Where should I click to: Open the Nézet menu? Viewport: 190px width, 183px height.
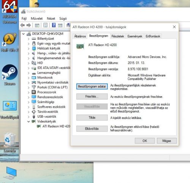51,19
